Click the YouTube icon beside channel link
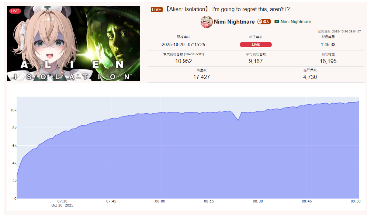367x215 pixels. pyautogui.click(x=277, y=21)
